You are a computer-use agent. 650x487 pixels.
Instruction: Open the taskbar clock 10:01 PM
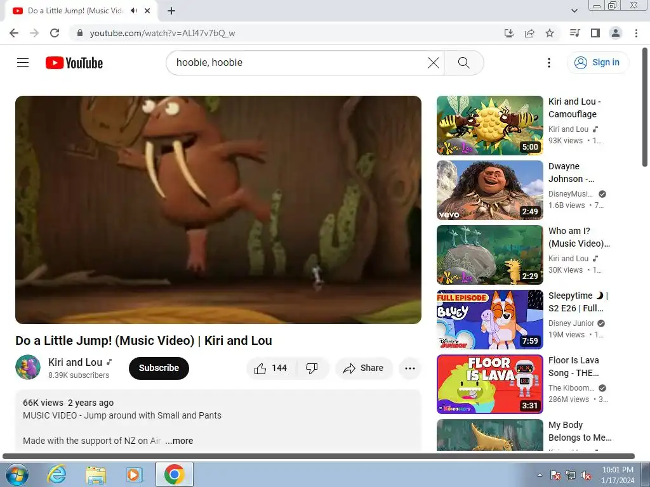[618, 475]
